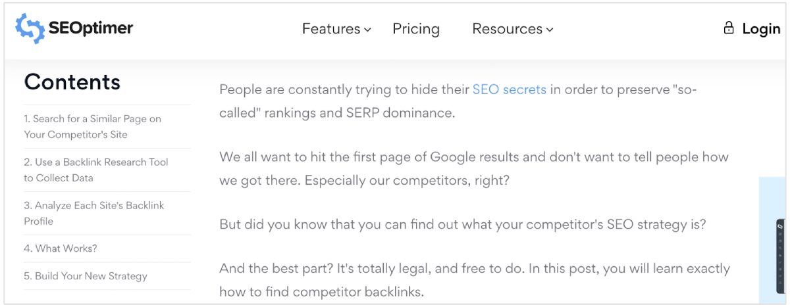Screen dimensions: 790x307
Task: Click the SEOptimer gear logo icon
Action: [x=30, y=28]
